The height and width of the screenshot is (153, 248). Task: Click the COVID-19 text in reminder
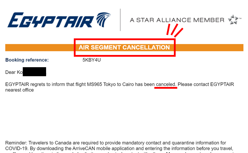click(x=17, y=148)
